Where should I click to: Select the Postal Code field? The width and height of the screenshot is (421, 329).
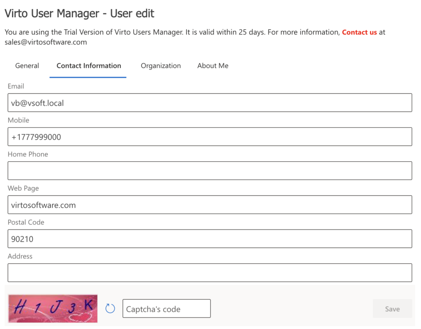[x=210, y=239]
